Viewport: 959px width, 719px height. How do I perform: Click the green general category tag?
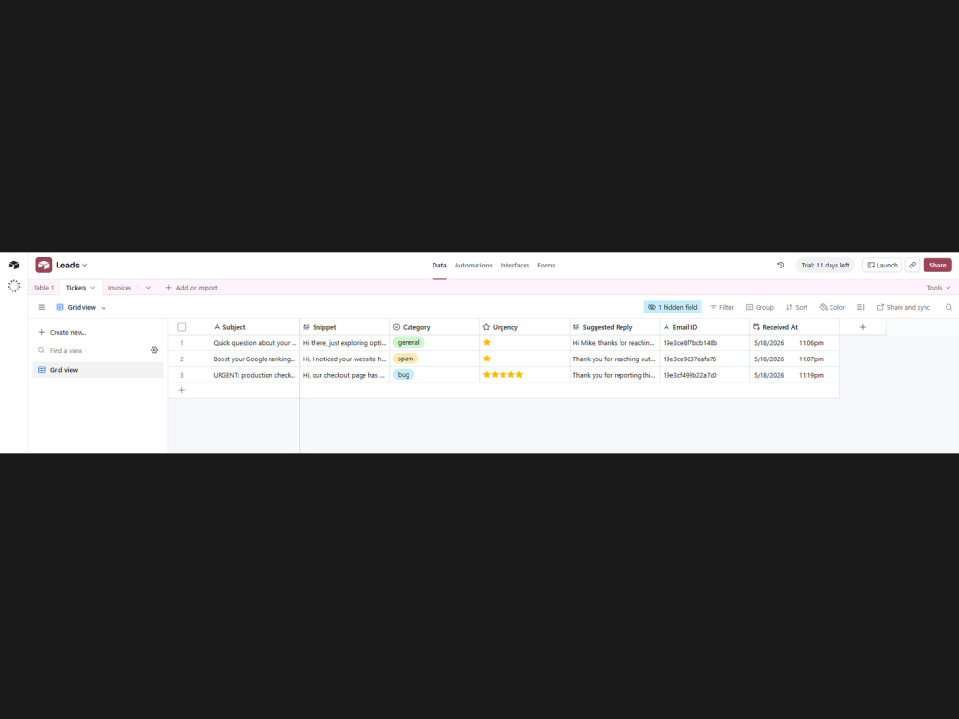[409, 343]
